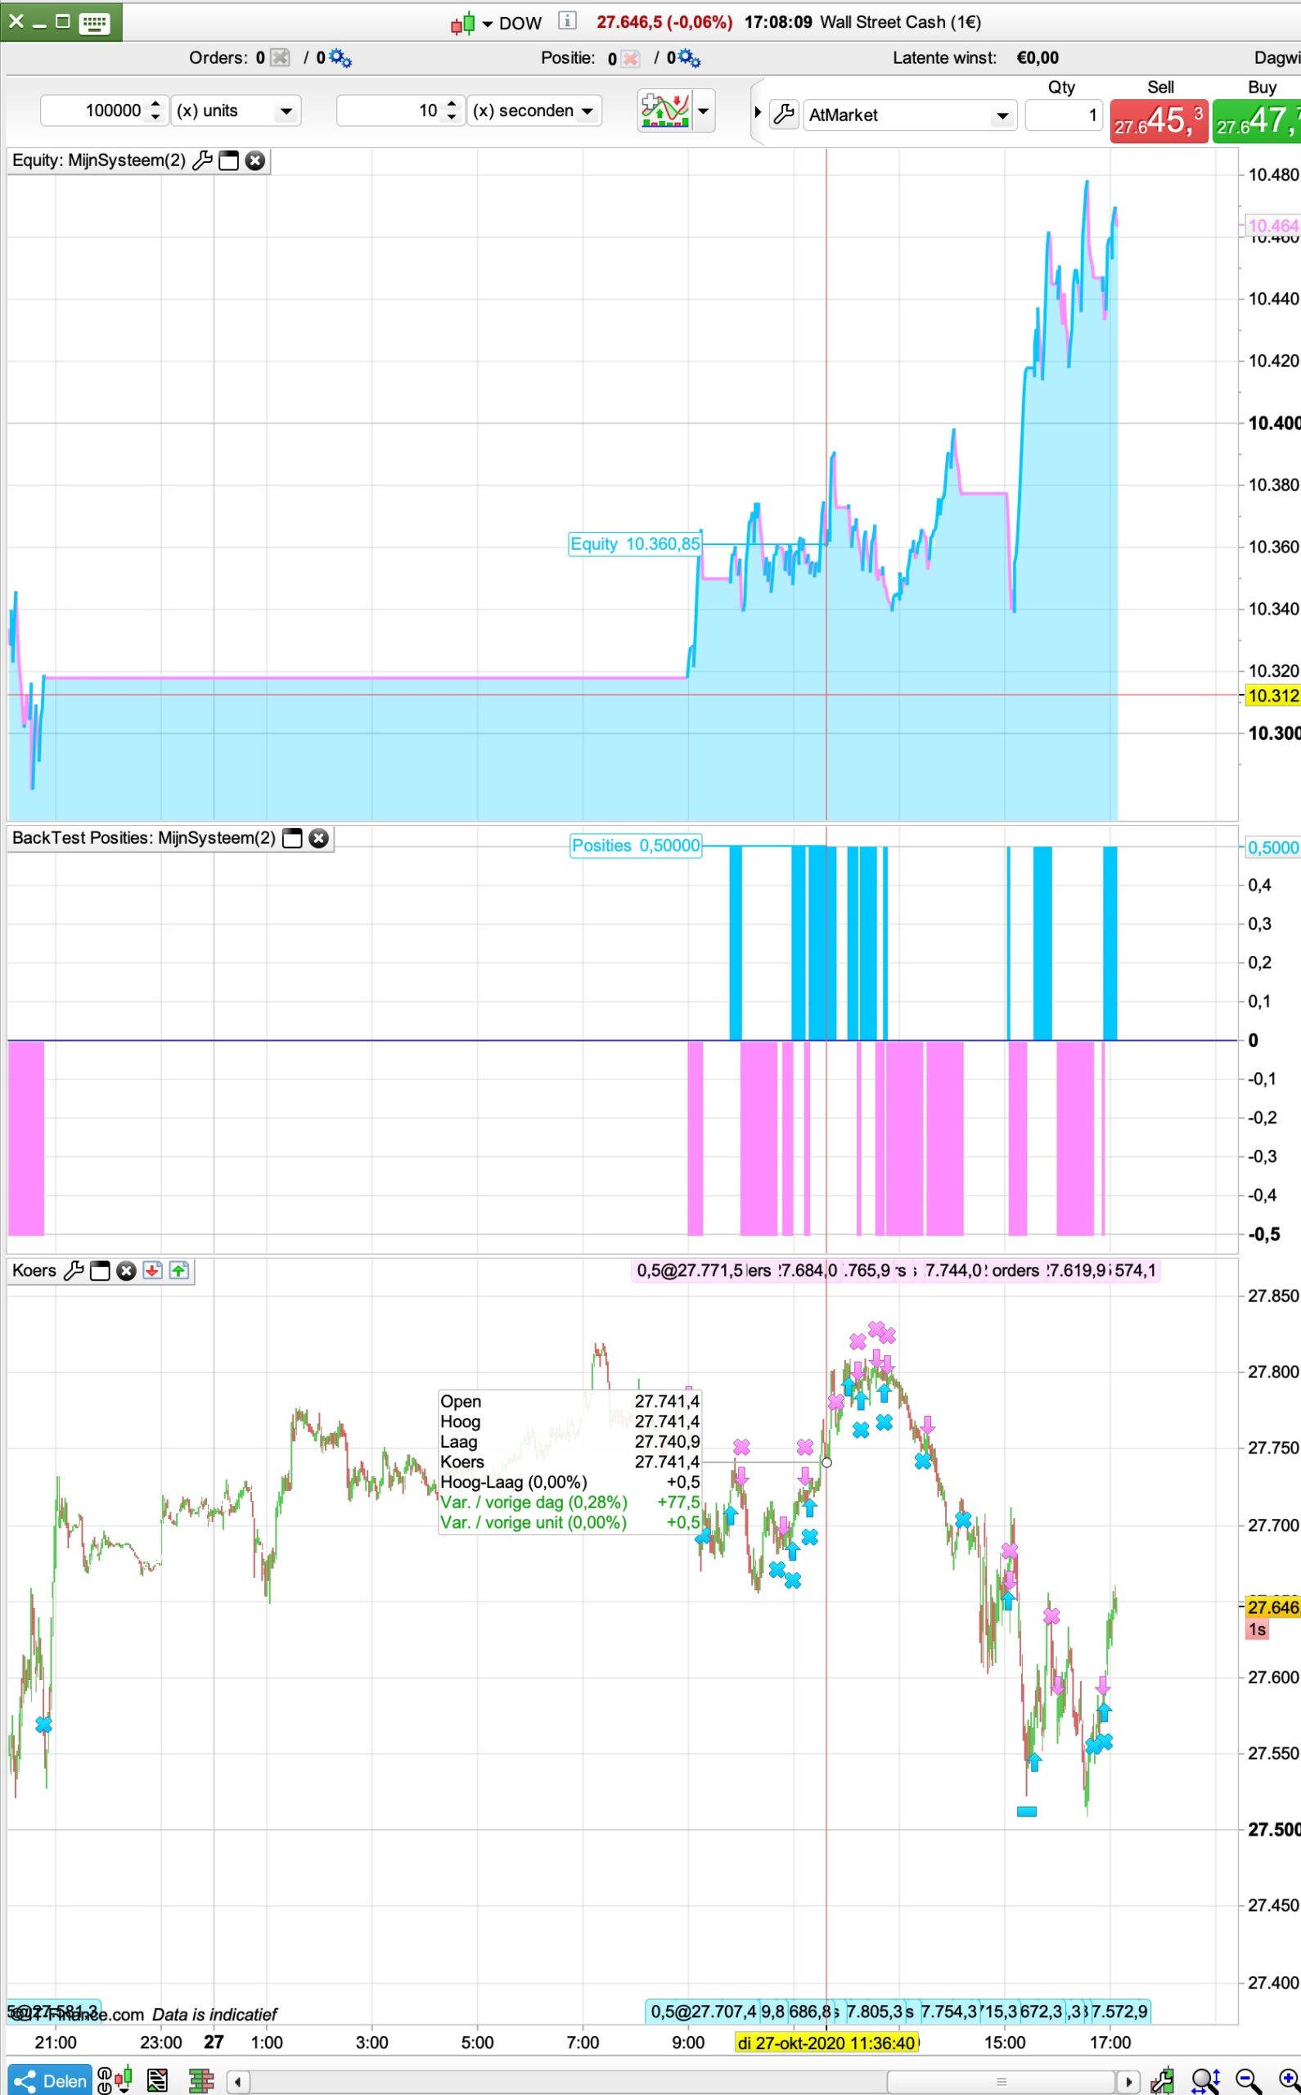Open chart settings wrench icon in the bottom bar
The height and width of the screenshot is (2095, 1301).
click(1163, 2081)
